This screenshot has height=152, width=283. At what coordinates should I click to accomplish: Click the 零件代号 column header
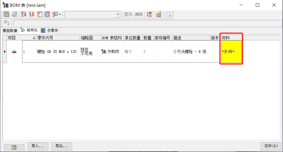point(58,38)
